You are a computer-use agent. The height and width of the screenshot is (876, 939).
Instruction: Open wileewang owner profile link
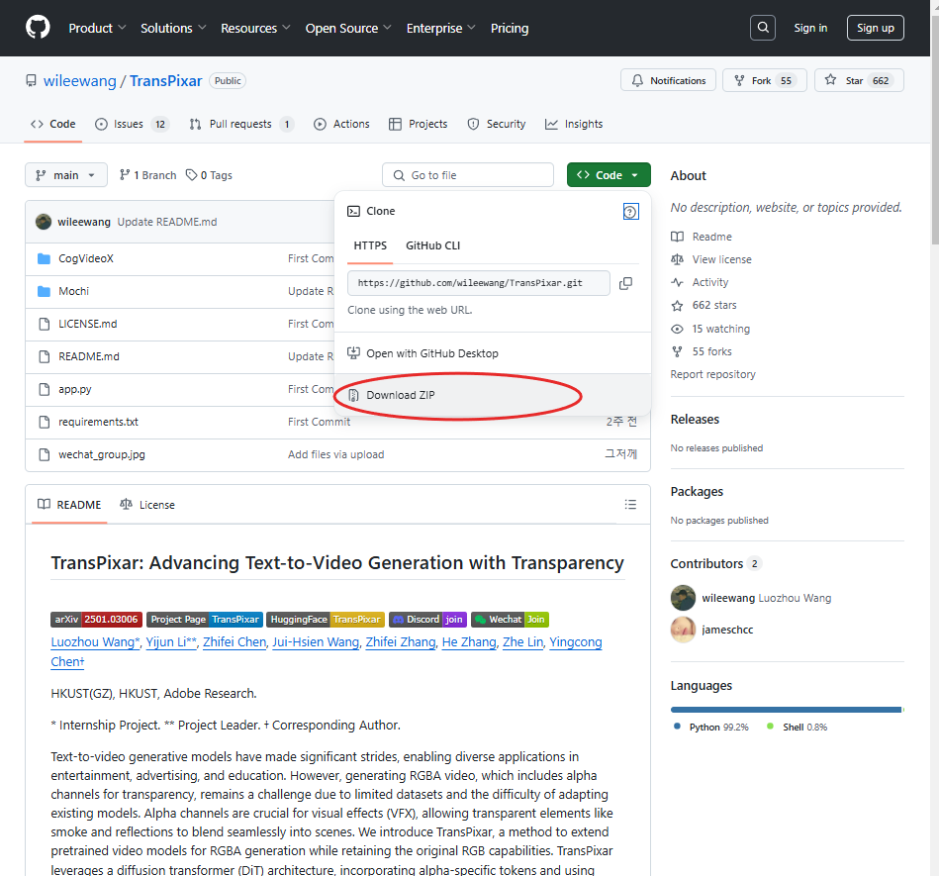pos(79,81)
